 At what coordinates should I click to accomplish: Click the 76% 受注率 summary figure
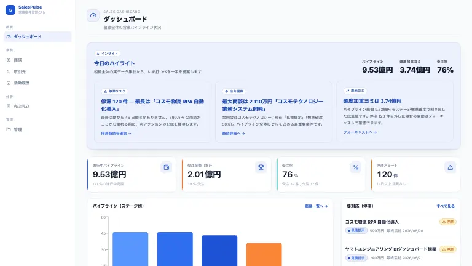click(445, 70)
